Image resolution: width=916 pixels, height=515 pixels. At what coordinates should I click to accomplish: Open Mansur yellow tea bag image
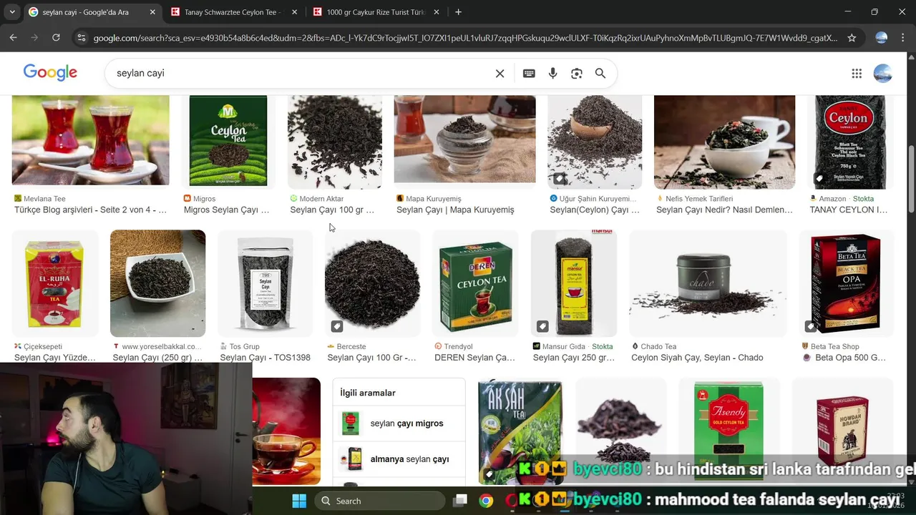pos(574,283)
